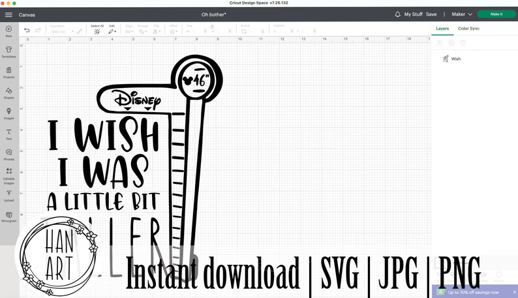Click the Size width input field
The image size is (518, 298).
tap(197, 31)
